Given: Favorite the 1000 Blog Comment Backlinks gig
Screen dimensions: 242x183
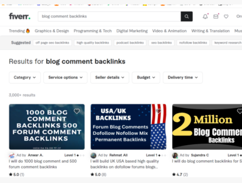Looking at the screenshot, I should [77, 111].
